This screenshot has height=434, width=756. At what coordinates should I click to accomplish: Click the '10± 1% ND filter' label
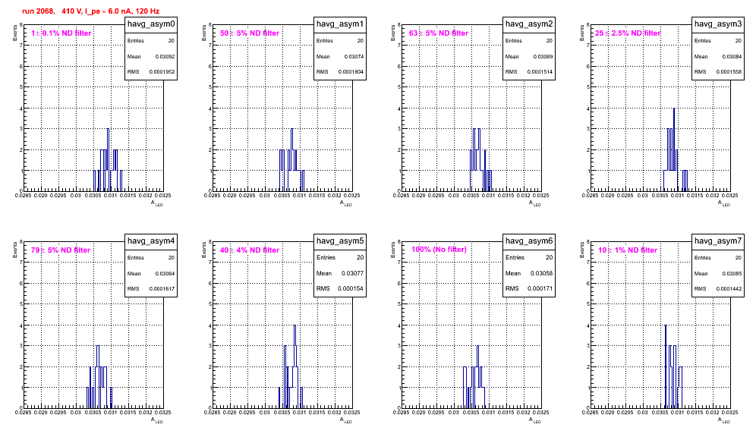[x=628, y=250]
